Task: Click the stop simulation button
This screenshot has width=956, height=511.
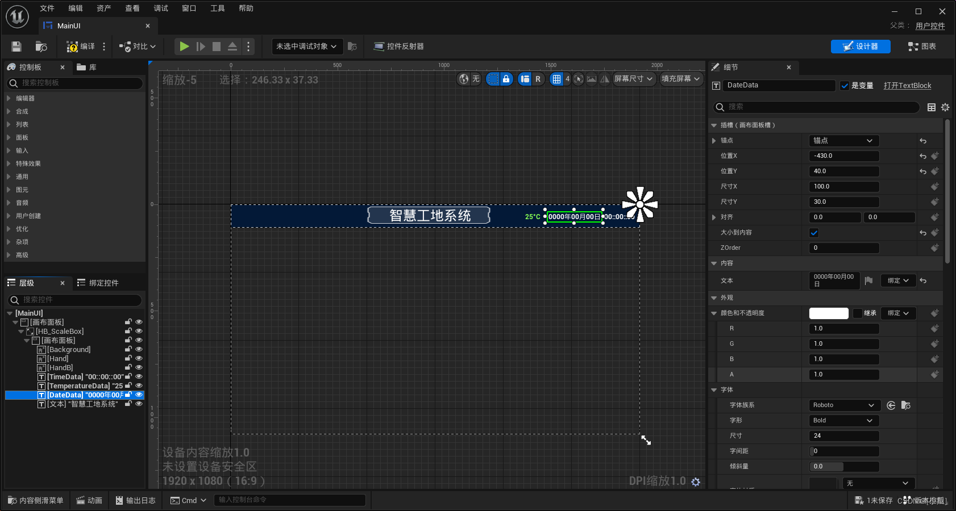Action: (217, 47)
